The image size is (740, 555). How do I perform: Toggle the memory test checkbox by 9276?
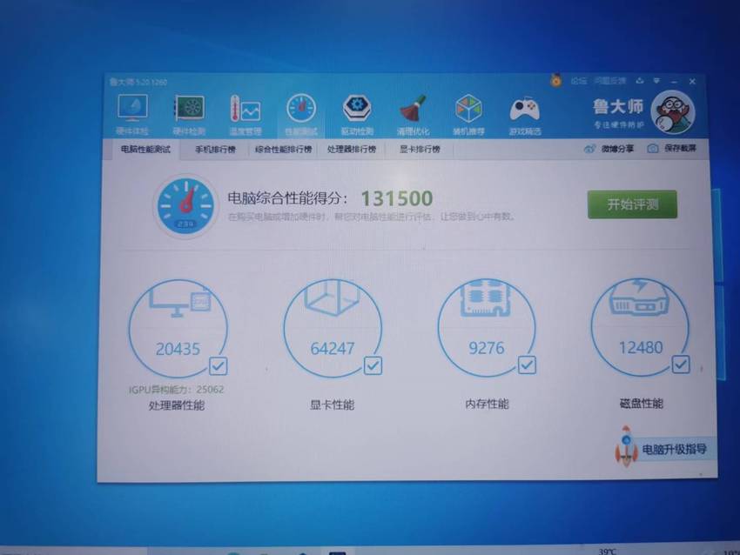[x=527, y=365]
